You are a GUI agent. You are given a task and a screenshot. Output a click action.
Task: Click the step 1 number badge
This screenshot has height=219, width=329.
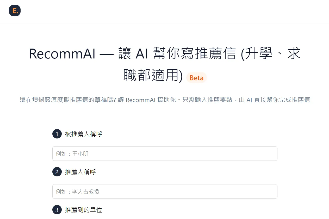57,134
